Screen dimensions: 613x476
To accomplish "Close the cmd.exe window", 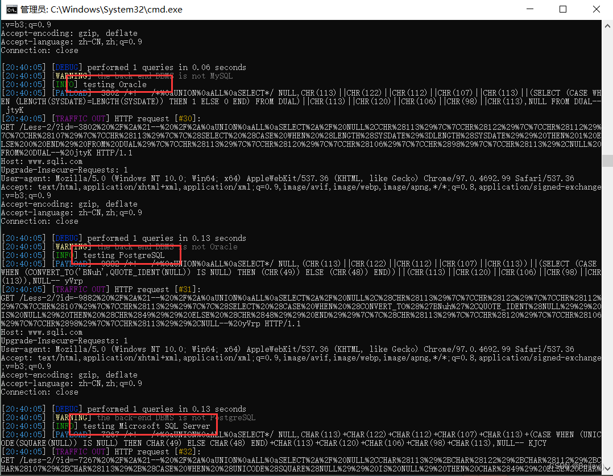I will (x=596, y=9).
